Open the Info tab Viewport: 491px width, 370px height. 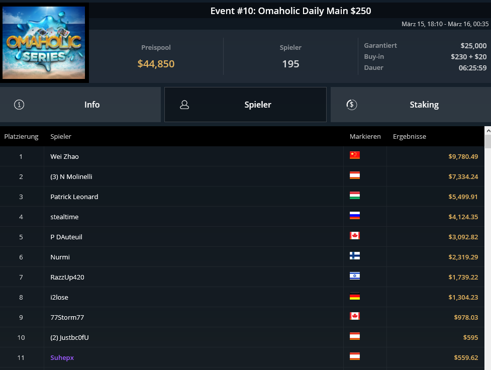point(80,105)
